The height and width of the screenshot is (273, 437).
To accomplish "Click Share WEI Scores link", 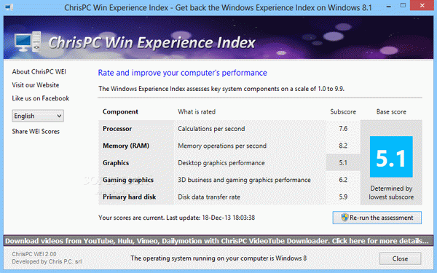I will pos(36,132).
